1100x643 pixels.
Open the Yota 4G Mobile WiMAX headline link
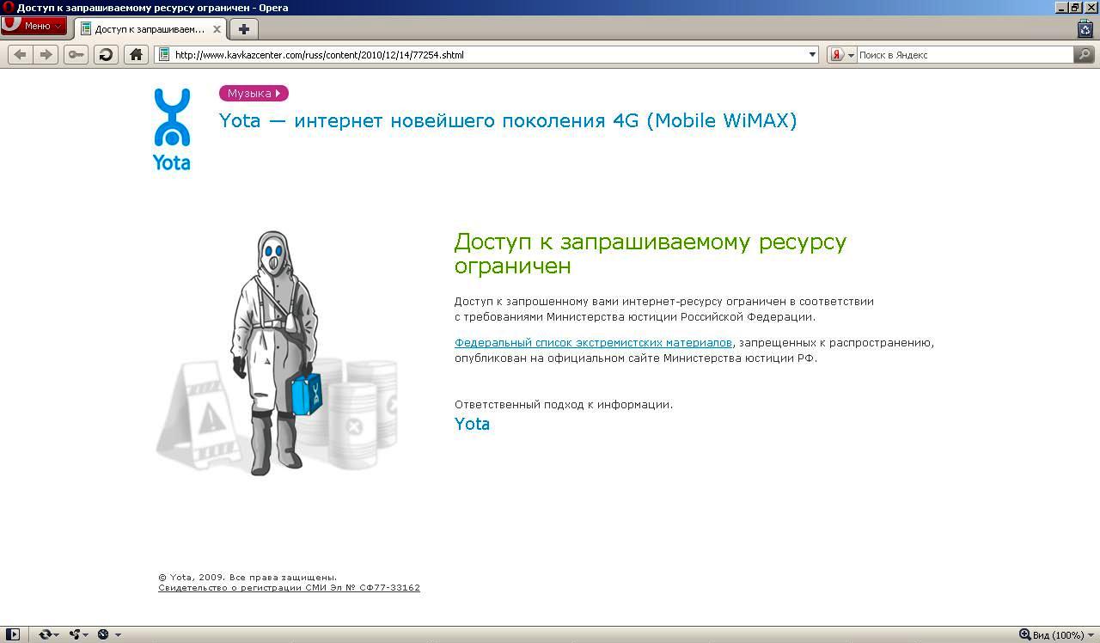coord(508,120)
